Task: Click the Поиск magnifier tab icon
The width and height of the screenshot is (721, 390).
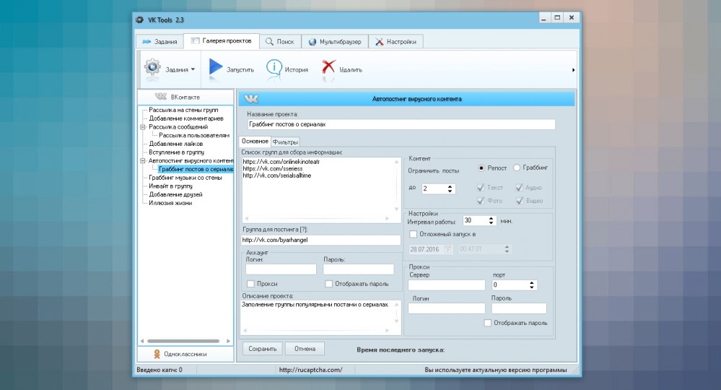Action: (x=269, y=41)
